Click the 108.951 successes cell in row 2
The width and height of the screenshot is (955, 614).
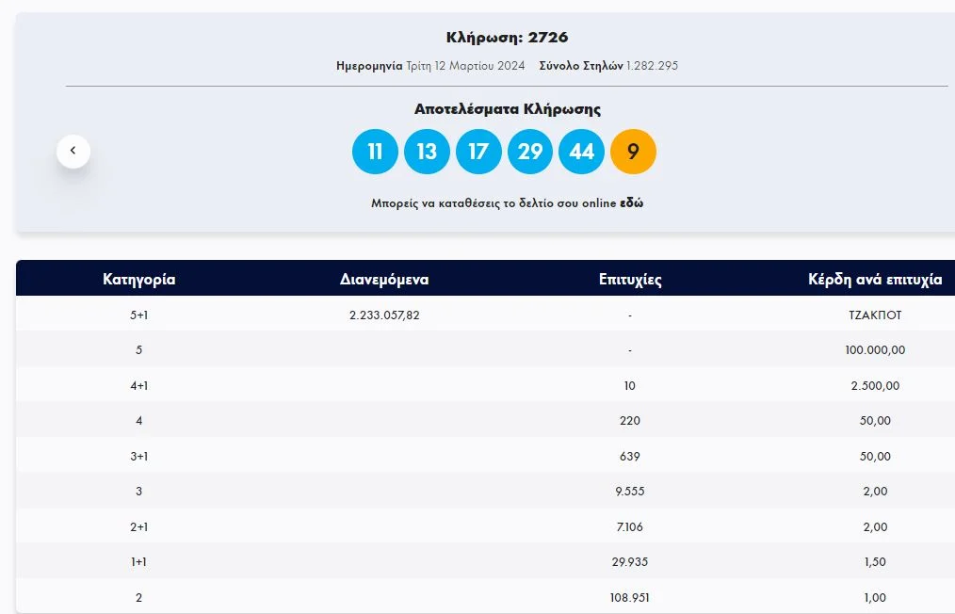[630, 598]
